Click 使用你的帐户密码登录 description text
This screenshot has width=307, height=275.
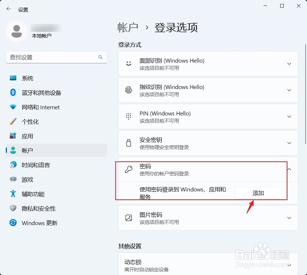point(164,174)
